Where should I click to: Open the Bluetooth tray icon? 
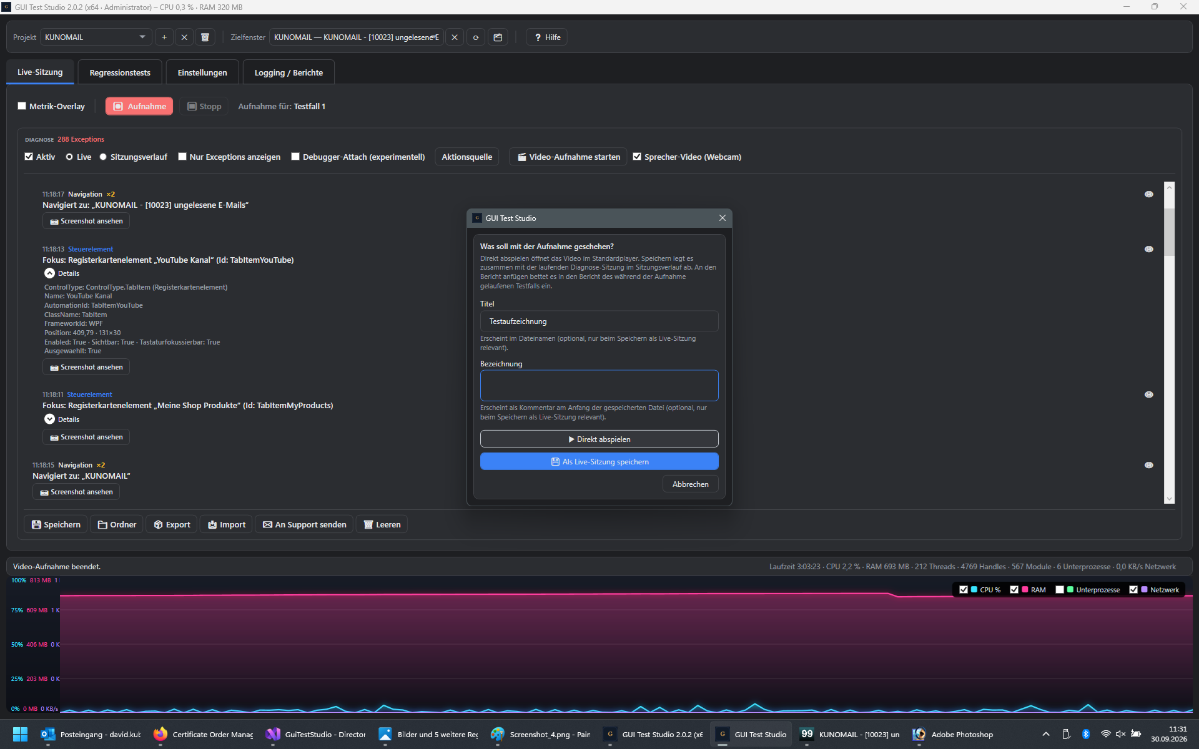pyautogui.click(x=1086, y=734)
